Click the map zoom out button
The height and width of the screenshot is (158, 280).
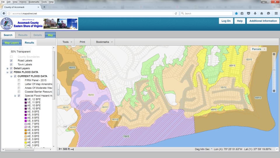click(x=274, y=91)
